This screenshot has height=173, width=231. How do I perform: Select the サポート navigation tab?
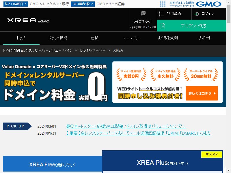(x=204, y=38)
